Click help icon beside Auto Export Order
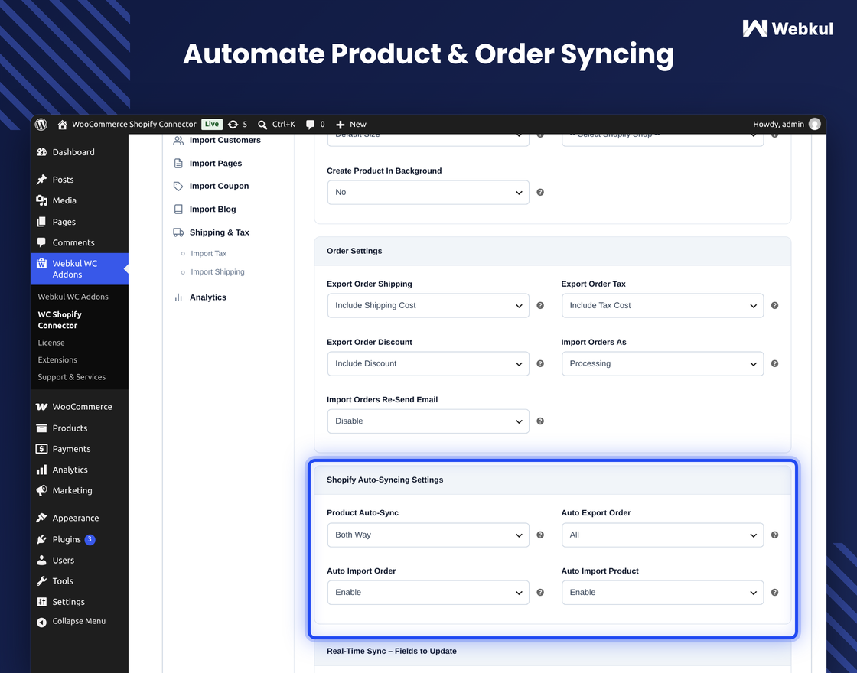857x673 pixels. point(774,535)
